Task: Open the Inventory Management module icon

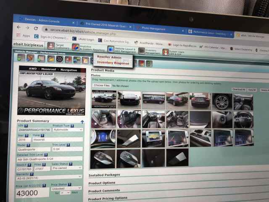Action: point(142,51)
